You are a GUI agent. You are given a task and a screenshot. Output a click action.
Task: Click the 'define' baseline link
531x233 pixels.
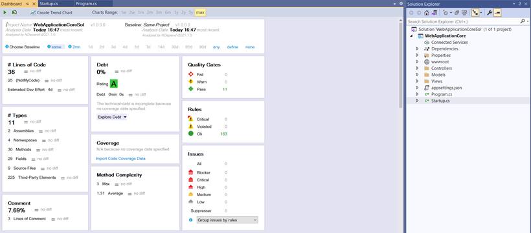[x=232, y=47]
